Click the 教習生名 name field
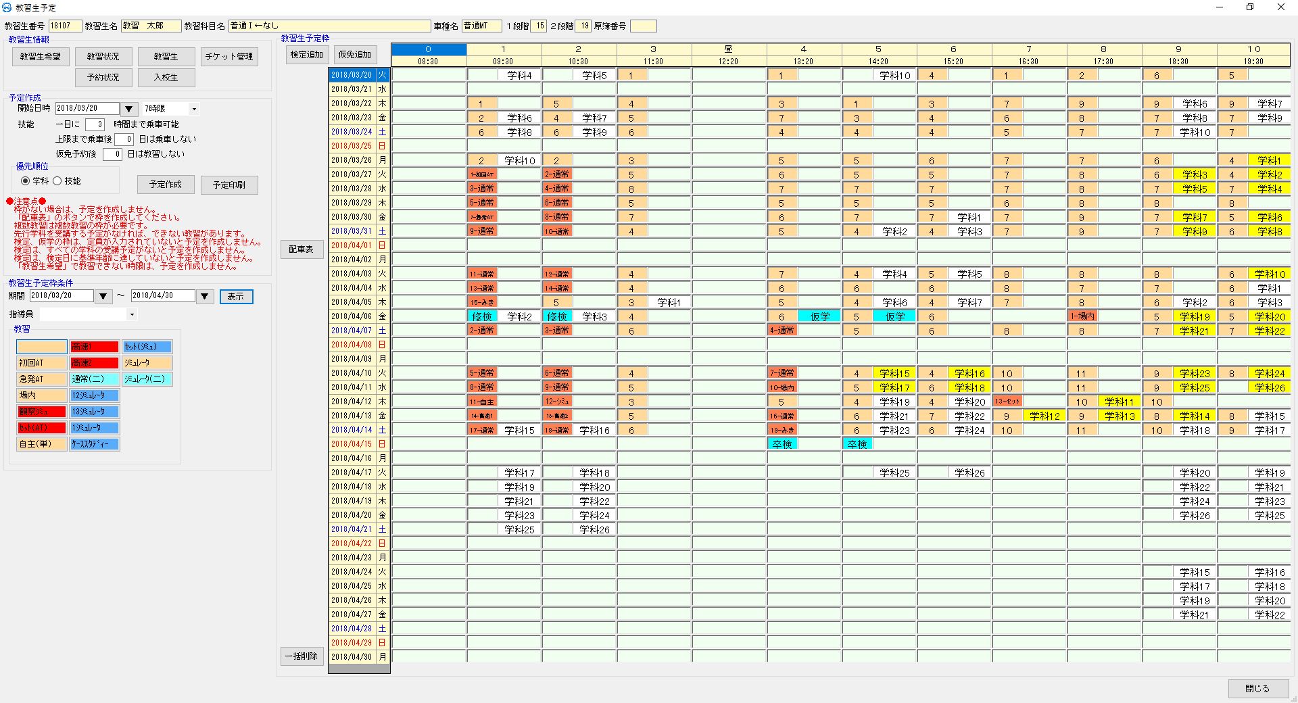The height and width of the screenshot is (703, 1298). 151,26
